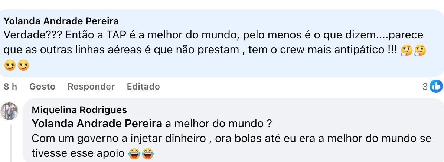Screen dimensions: 444x162
Task: Click the second thinking-face emoji
Action: pos(419,50)
